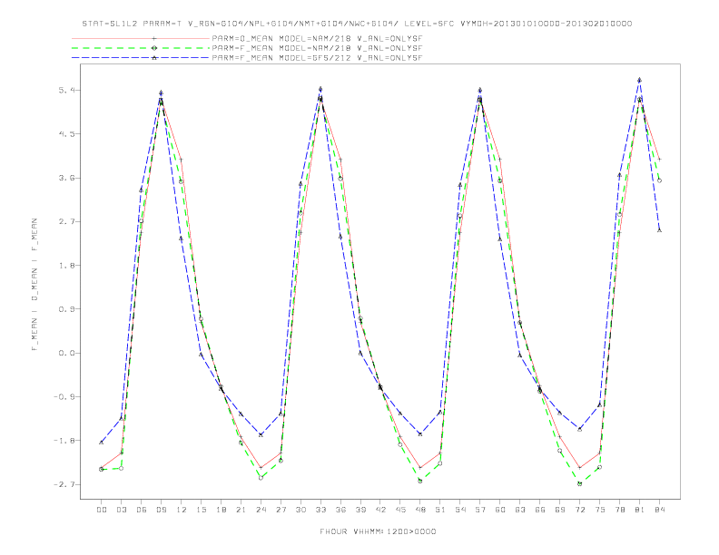This screenshot has width=719, height=555.
Task: Click the x-axis tick label 69
Action: [x=560, y=510]
